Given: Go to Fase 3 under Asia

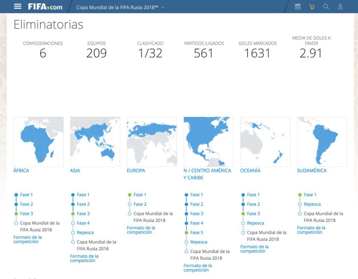Looking at the screenshot, I should [x=83, y=214].
